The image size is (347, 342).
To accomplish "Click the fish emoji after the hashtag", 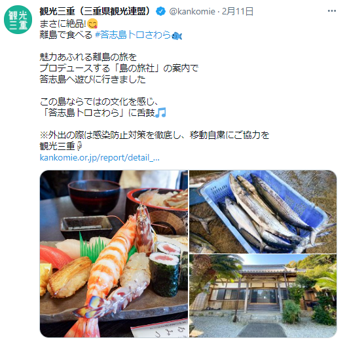I will pos(177,35).
